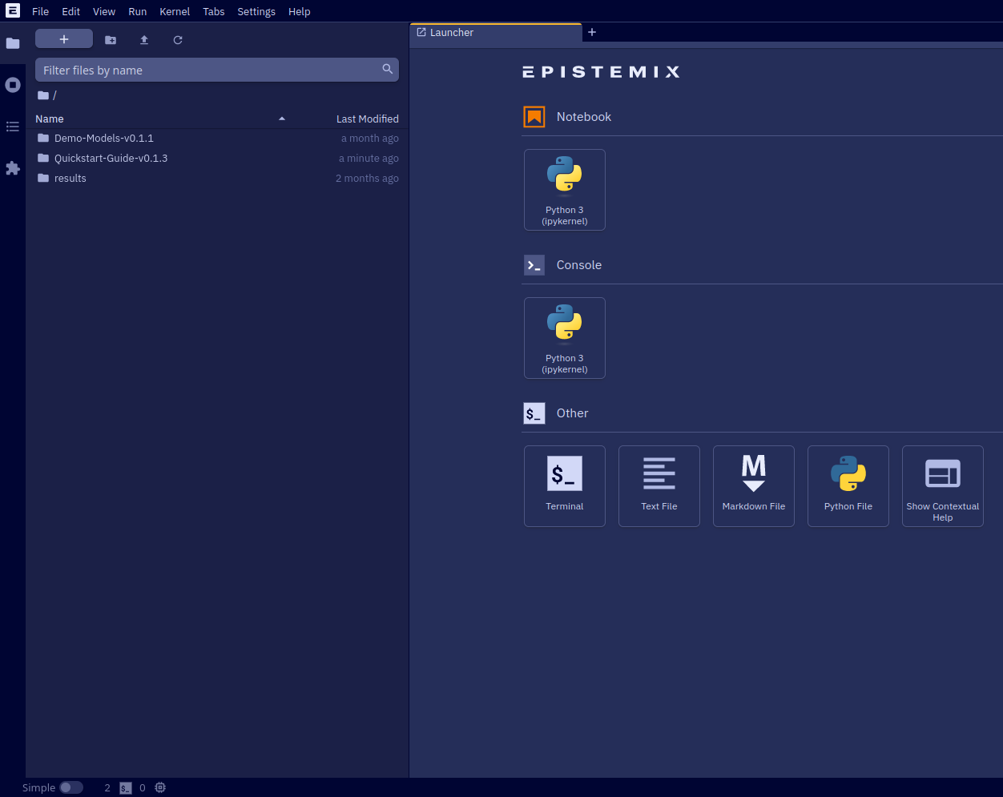Viewport: 1003px width, 797px height.
Task: Open the View menu
Action: [104, 11]
